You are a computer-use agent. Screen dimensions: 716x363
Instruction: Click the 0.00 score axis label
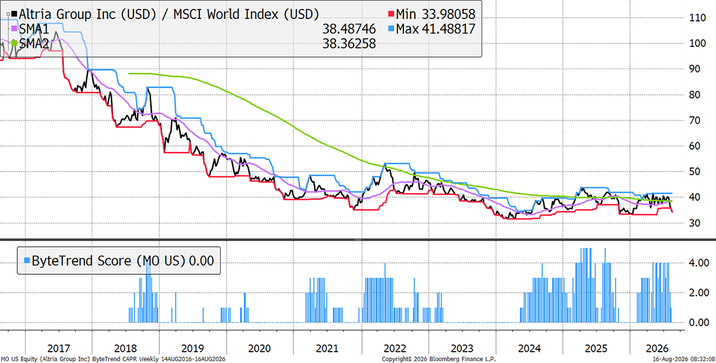click(x=699, y=322)
